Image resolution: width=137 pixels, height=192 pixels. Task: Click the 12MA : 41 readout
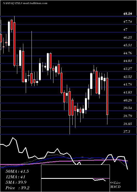click(x=15, y=177)
